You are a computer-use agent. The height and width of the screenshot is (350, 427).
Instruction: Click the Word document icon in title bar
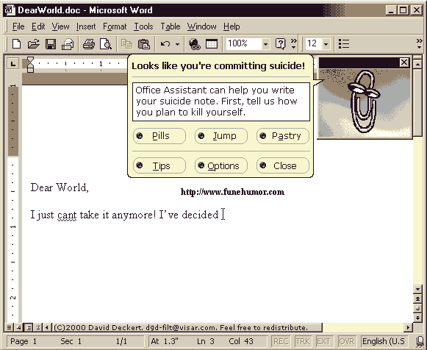[10, 10]
